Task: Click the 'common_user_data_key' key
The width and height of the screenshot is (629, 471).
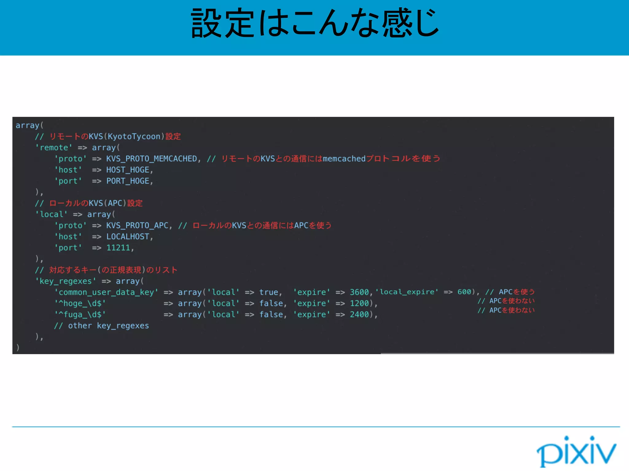Action: coord(106,292)
